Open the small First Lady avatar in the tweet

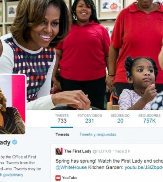pyautogui.click(x=59, y=151)
